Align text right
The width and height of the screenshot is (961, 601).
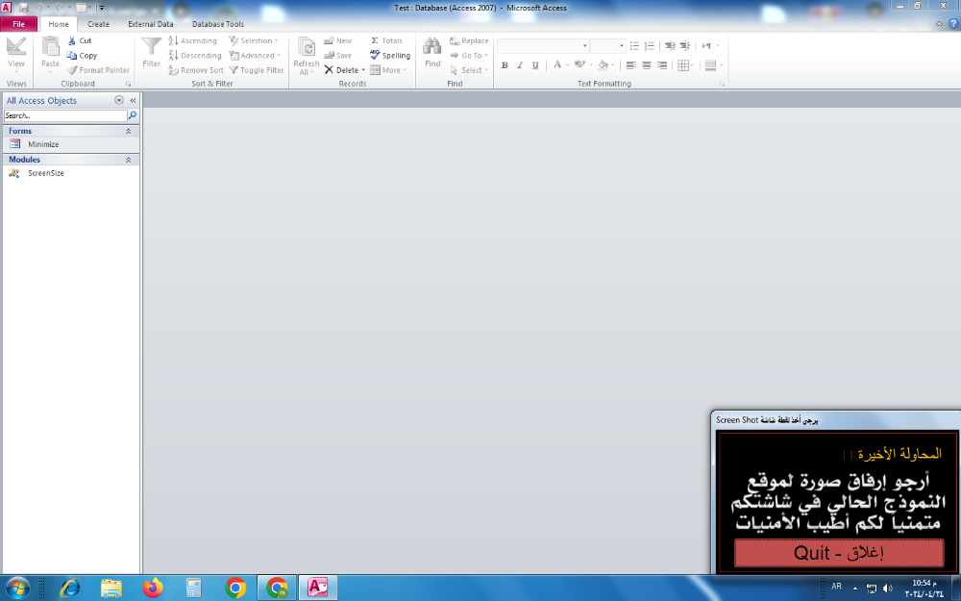(662, 65)
